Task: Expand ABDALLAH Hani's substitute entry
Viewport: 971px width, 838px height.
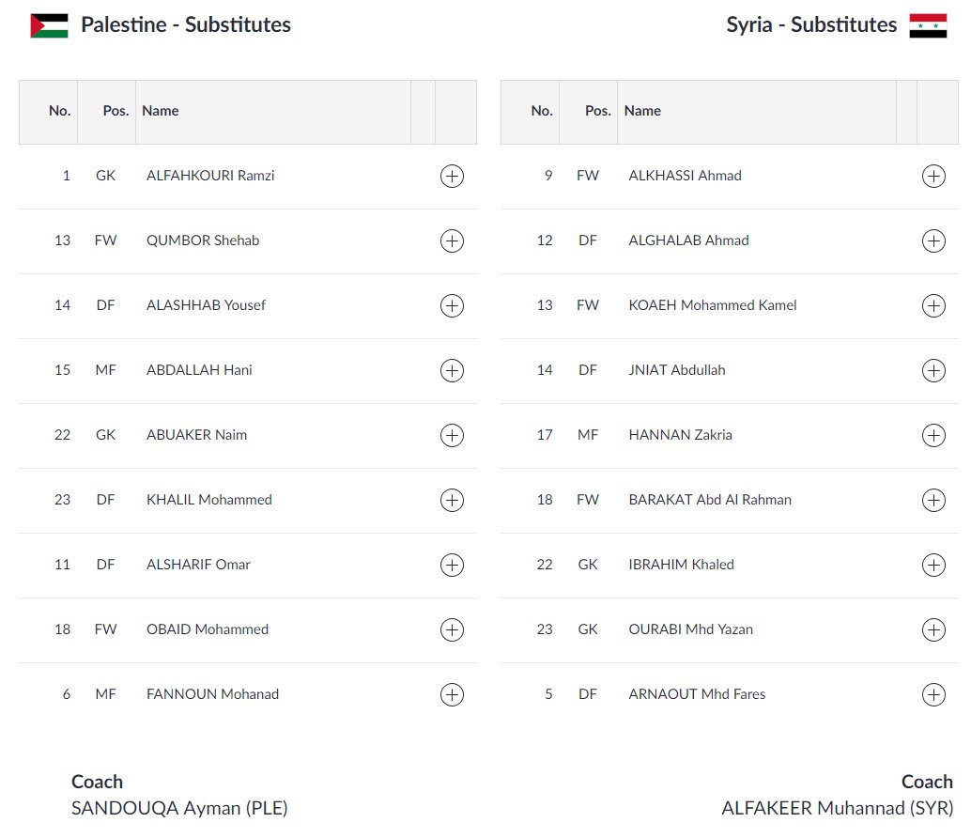Action: point(452,370)
